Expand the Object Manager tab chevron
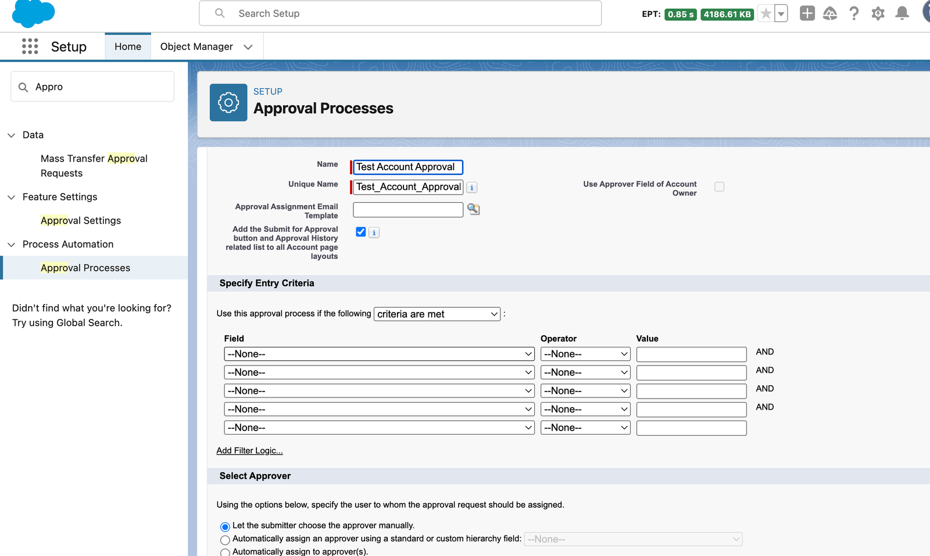This screenshot has height=556, width=930. (248, 47)
